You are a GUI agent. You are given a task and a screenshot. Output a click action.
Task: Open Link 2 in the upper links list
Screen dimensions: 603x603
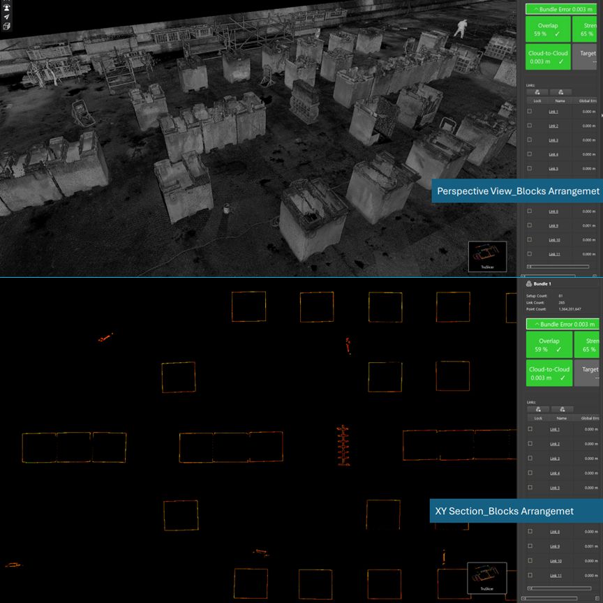coord(553,126)
